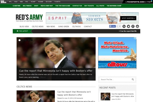
Task: Click the search magnifier icon
Action: pos(133,80)
